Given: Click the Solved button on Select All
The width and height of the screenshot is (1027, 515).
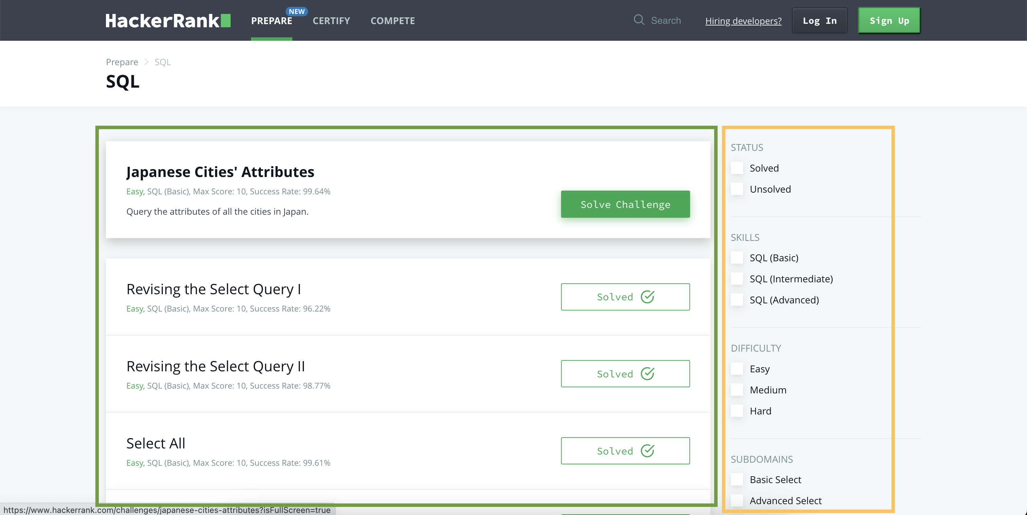Looking at the screenshot, I should coord(625,451).
